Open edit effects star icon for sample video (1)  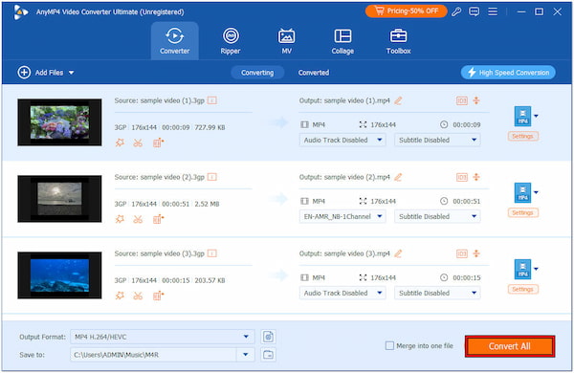[120, 143]
